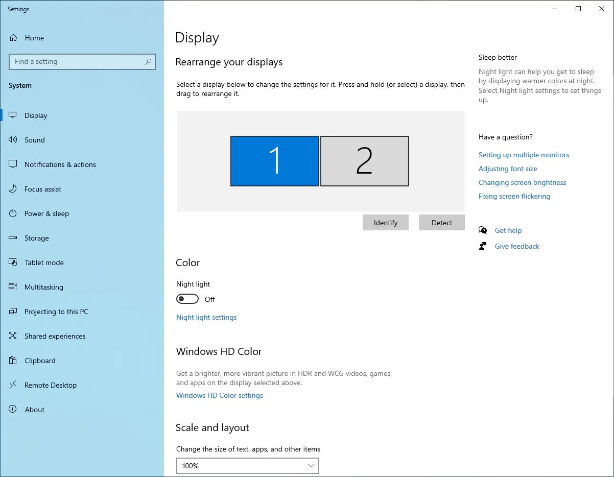Open Tablet mode settings
Image resolution: width=614 pixels, height=477 pixels.
[43, 263]
